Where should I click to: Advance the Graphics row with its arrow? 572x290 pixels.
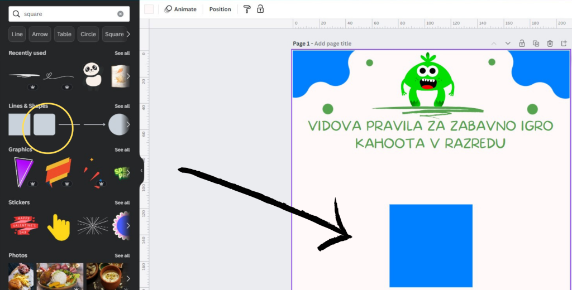pos(128,172)
